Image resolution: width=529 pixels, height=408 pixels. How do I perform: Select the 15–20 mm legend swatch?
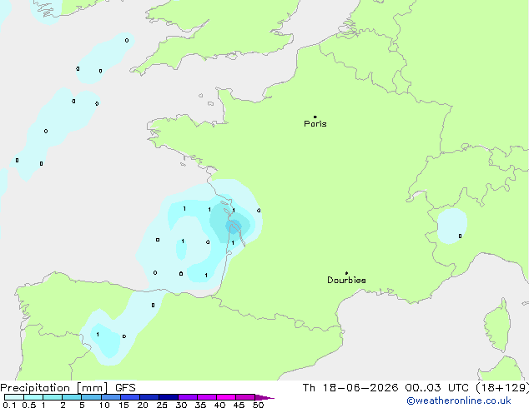(129, 397)
